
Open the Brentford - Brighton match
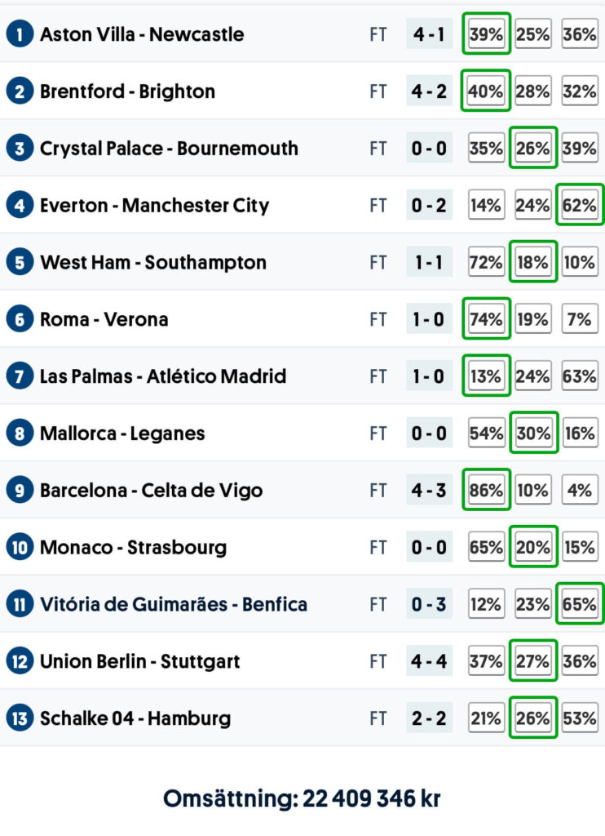click(127, 91)
